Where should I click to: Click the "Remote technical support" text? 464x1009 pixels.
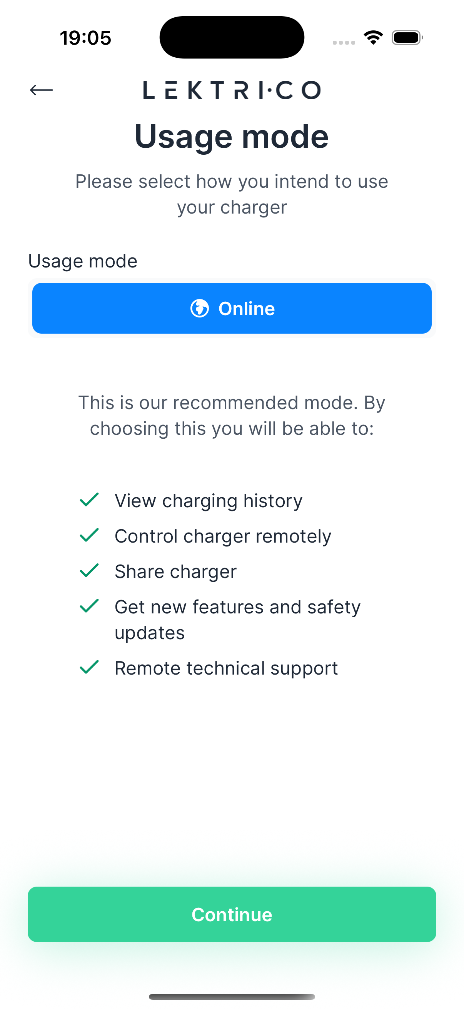pos(226,668)
